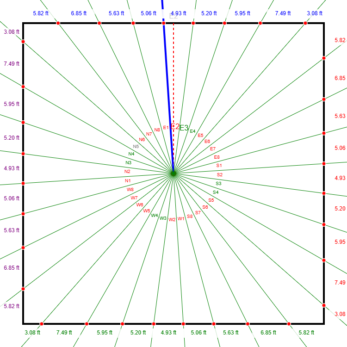Select the blue 6.85 ft measurement

tap(79, 13)
